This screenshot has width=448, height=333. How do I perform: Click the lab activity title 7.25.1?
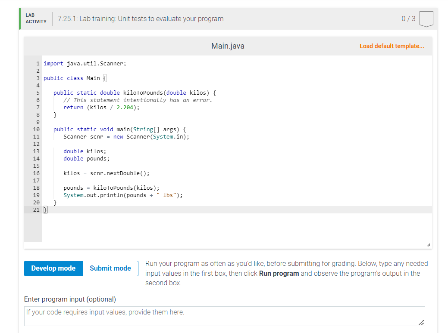[x=139, y=18]
